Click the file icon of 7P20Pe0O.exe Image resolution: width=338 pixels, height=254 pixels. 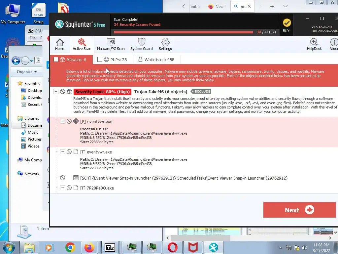pyautogui.click(x=76, y=188)
